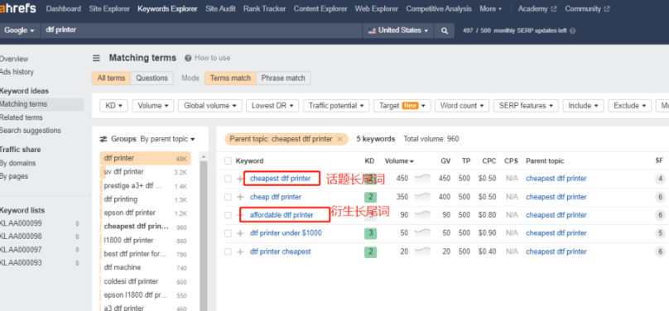Check the box for cheap dtf printer
This screenshot has width=669, height=311.
tap(228, 197)
